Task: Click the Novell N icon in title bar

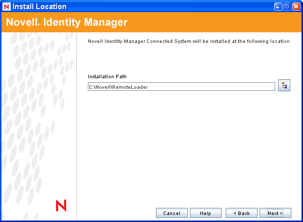Action: pyautogui.click(x=7, y=7)
